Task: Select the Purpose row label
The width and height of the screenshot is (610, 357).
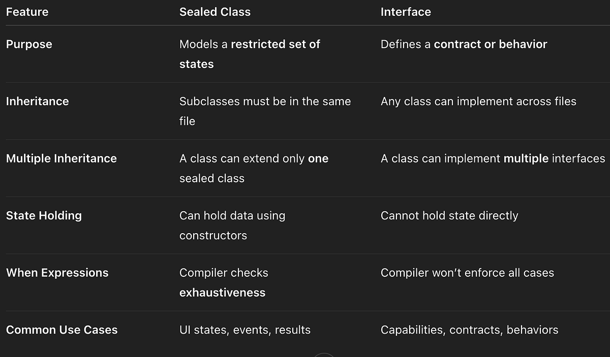Action: click(x=29, y=44)
